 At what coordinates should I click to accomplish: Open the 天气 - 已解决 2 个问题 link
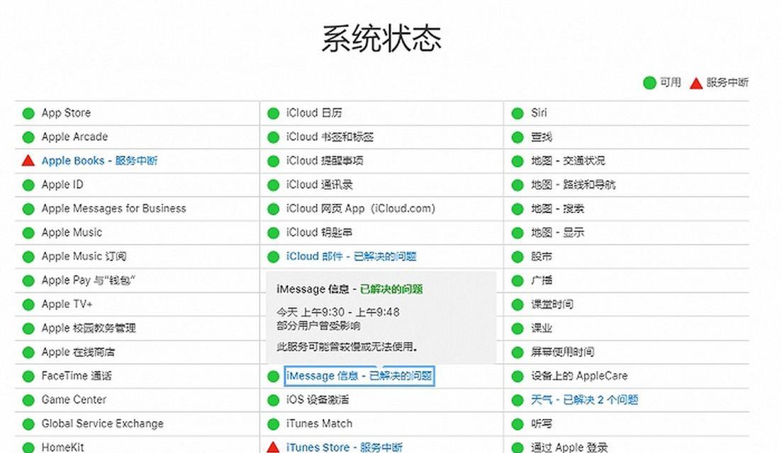584,400
